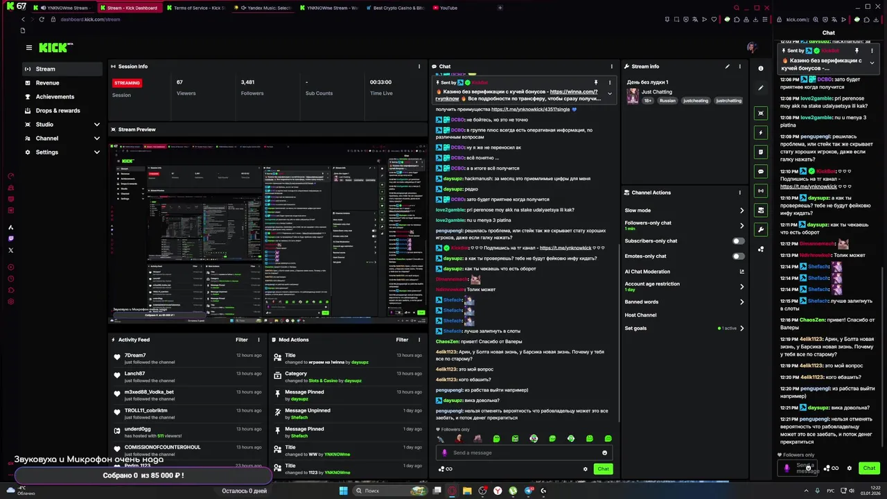Open the Session Info panel options menu
The image size is (887, 499).
tap(419, 67)
